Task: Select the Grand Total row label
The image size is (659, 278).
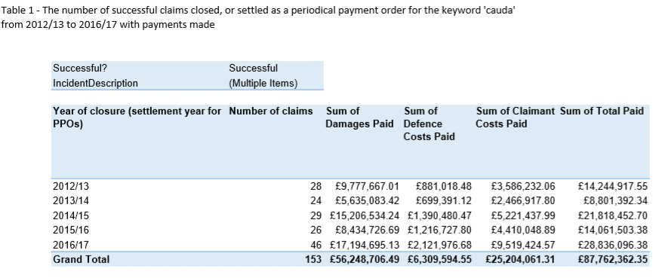Action: pos(81,260)
